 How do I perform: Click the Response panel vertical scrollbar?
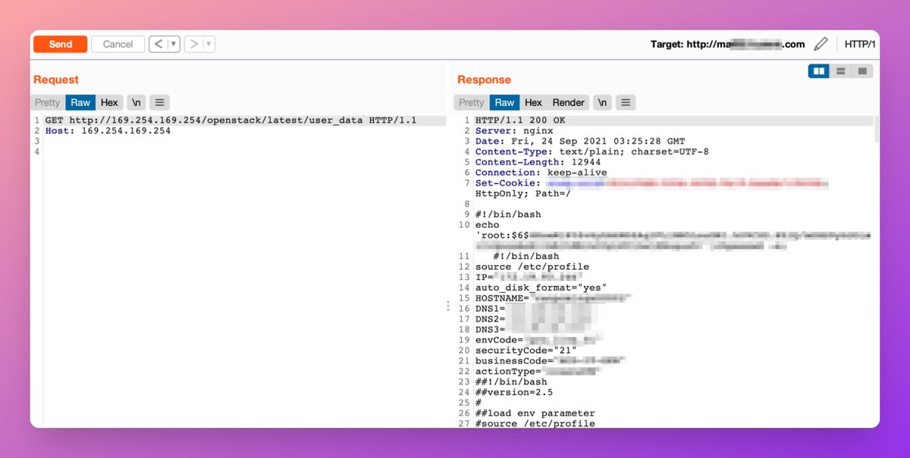click(x=877, y=129)
